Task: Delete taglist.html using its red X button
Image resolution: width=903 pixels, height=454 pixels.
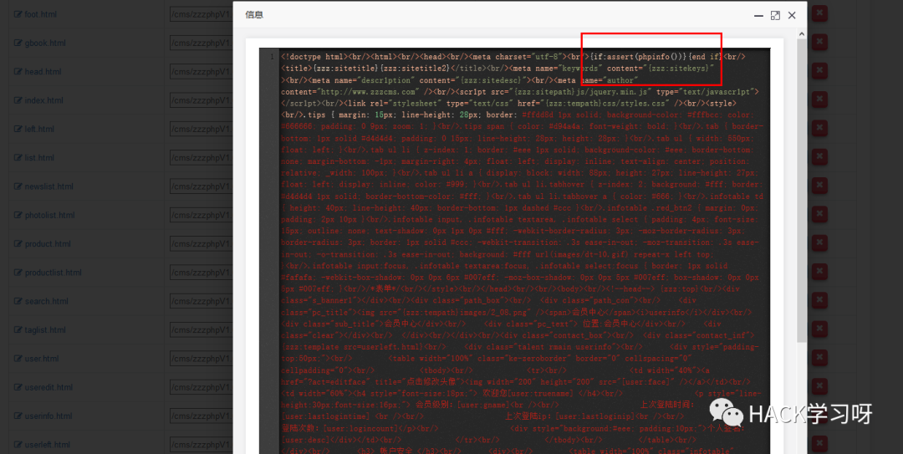Action: [x=819, y=329]
